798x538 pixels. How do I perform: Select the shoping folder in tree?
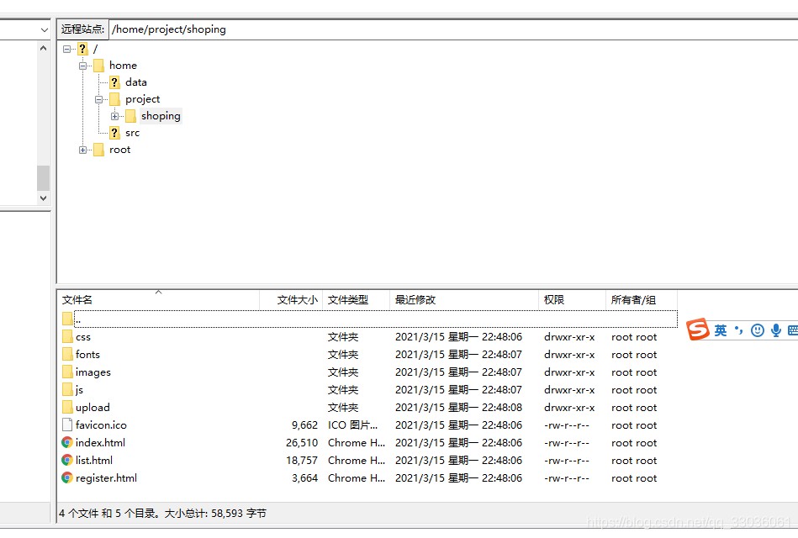[x=161, y=115]
